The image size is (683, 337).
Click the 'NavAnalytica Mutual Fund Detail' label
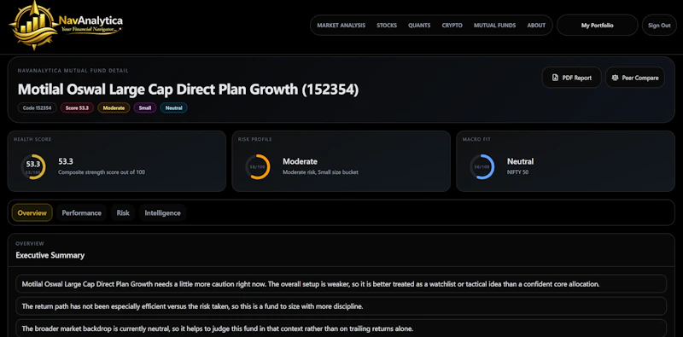(x=73, y=71)
